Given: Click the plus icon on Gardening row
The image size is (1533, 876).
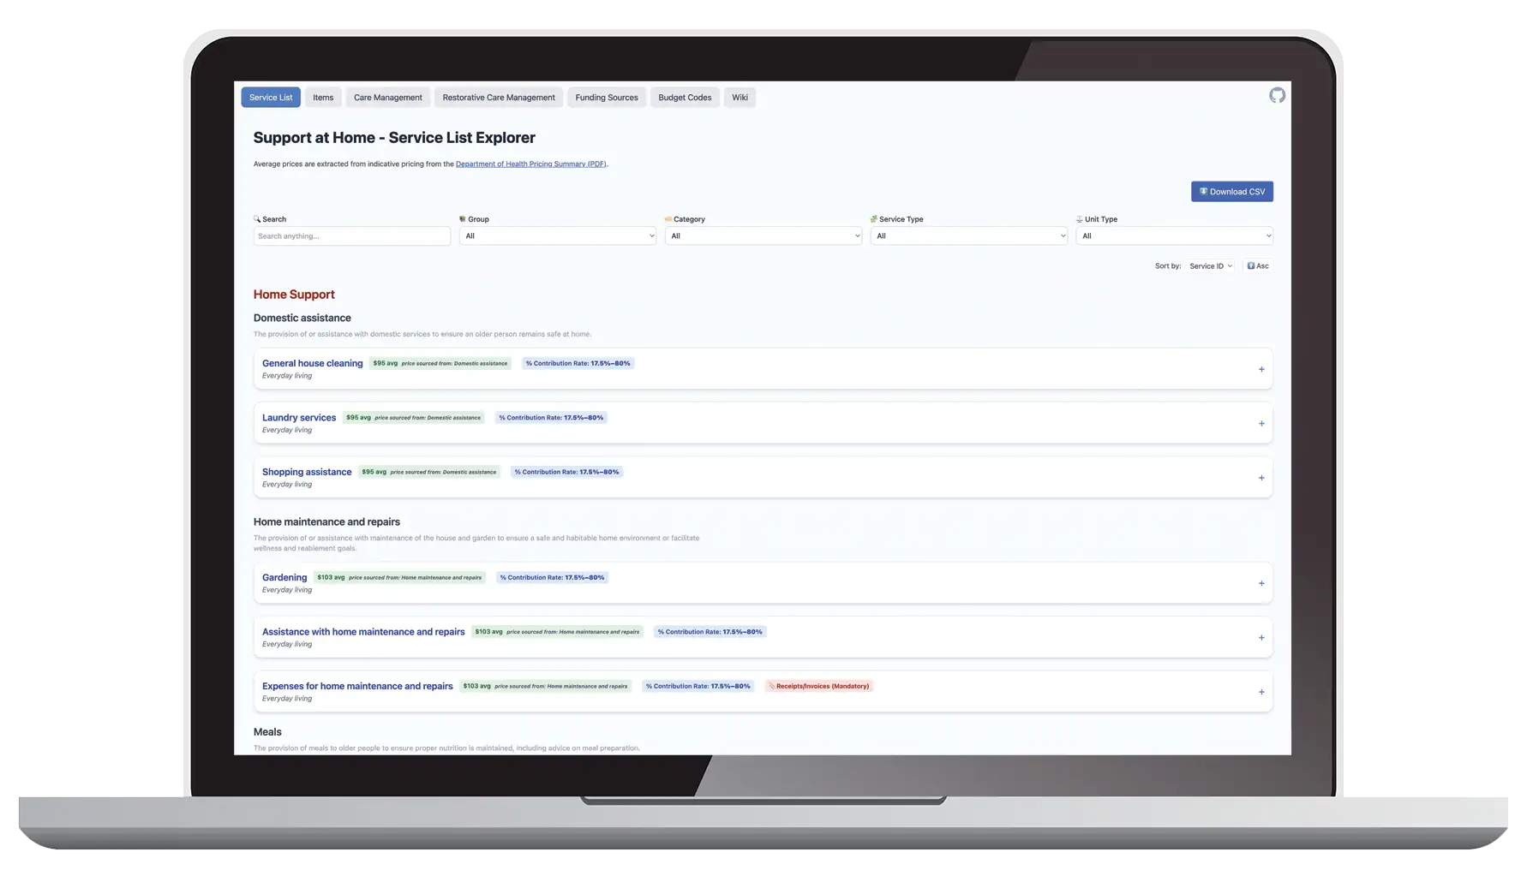Looking at the screenshot, I should pyautogui.click(x=1261, y=584).
